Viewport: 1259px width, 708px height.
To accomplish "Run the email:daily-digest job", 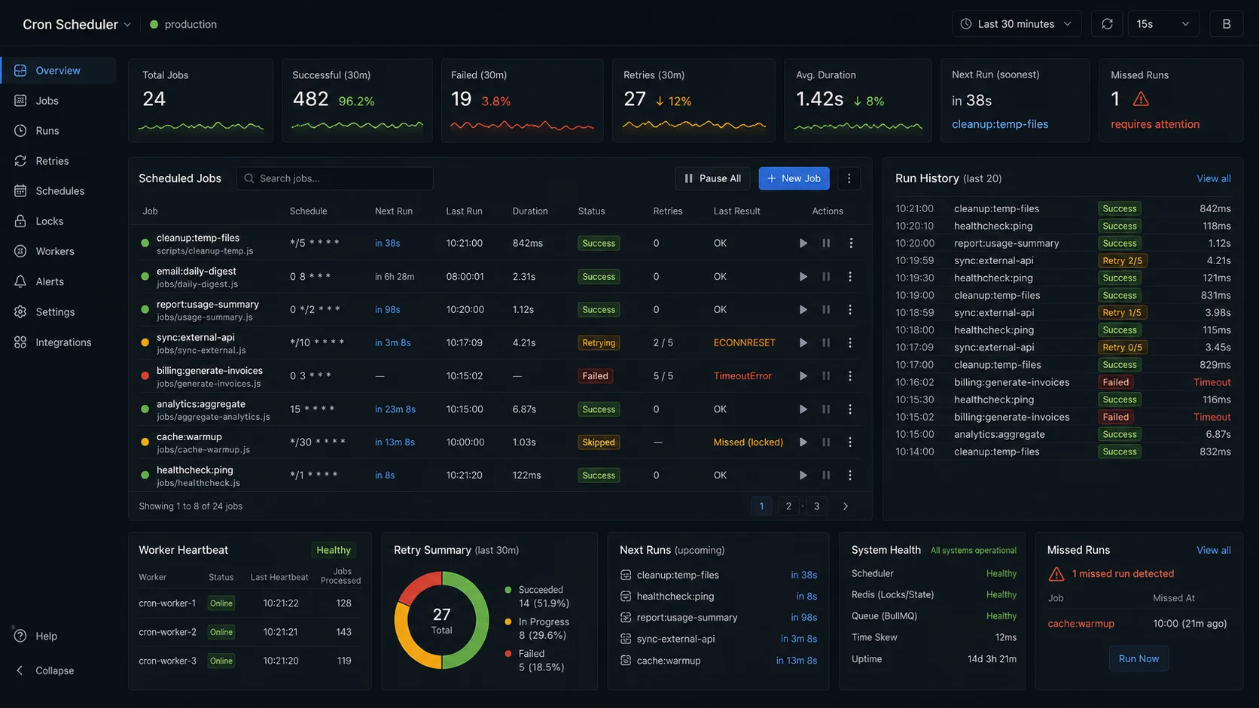I will click(x=803, y=277).
